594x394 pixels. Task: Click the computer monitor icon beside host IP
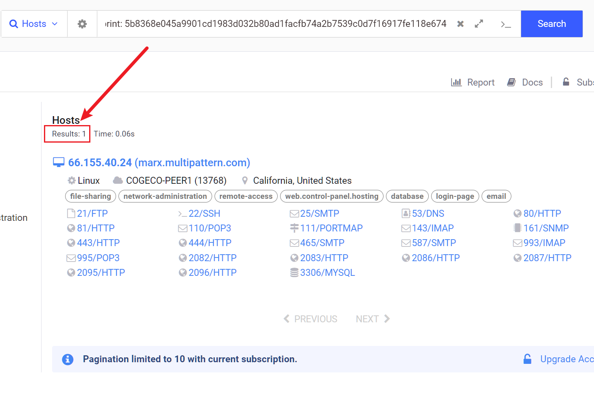click(59, 162)
